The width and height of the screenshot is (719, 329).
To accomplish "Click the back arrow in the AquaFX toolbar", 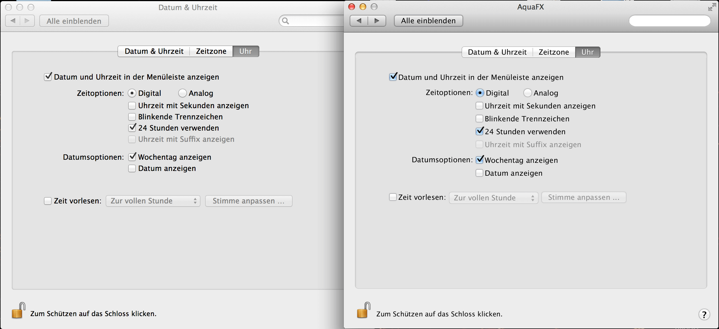I will (x=359, y=20).
